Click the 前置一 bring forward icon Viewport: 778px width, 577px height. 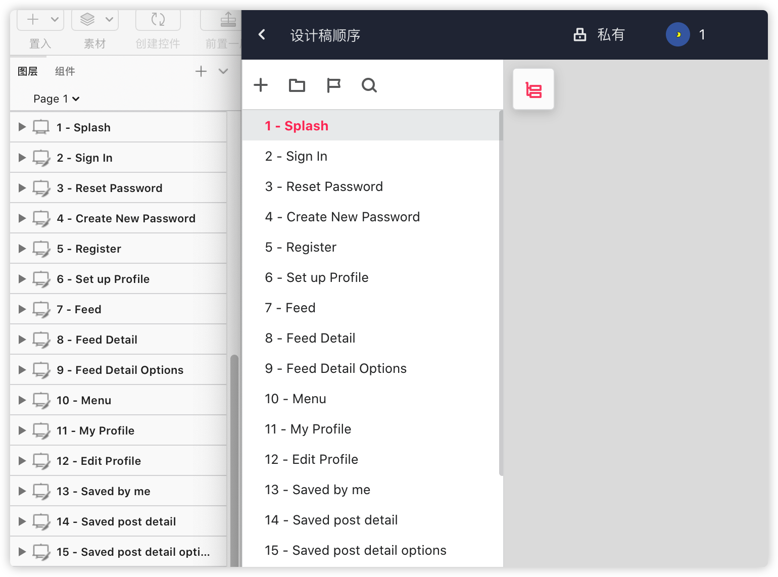(x=228, y=20)
